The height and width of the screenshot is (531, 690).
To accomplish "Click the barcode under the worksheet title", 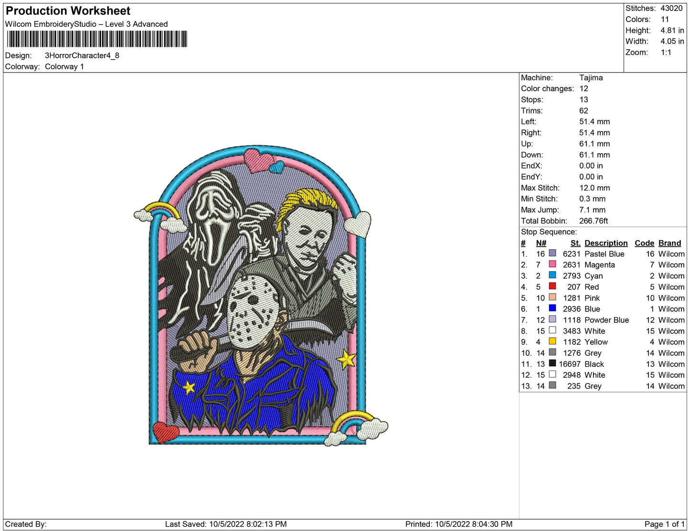I will [x=97, y=39].
